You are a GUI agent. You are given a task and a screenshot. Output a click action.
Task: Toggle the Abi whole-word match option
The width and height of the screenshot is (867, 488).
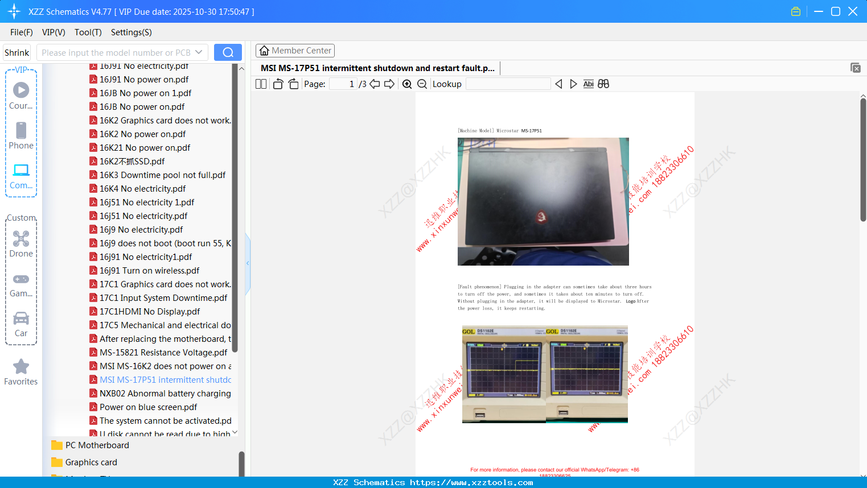[589, 84]
